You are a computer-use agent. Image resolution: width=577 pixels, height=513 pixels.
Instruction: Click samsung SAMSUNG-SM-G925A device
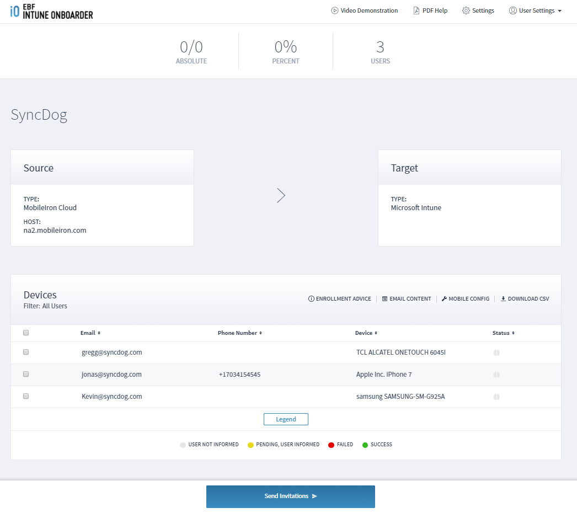click(x=400, y=397)
